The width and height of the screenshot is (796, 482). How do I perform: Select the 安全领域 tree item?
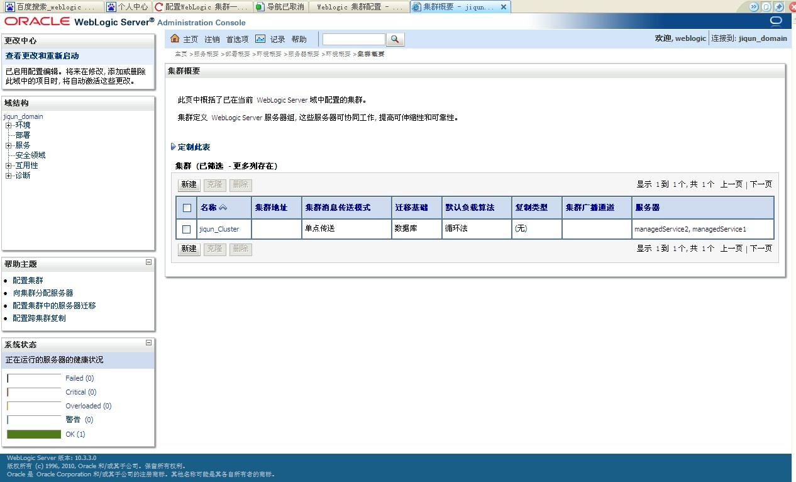(x=30, y=155)
